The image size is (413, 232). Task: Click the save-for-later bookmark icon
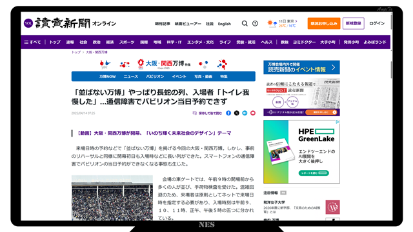click(194, 113)
